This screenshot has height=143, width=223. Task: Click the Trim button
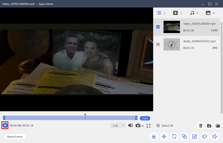click(145, 118)
